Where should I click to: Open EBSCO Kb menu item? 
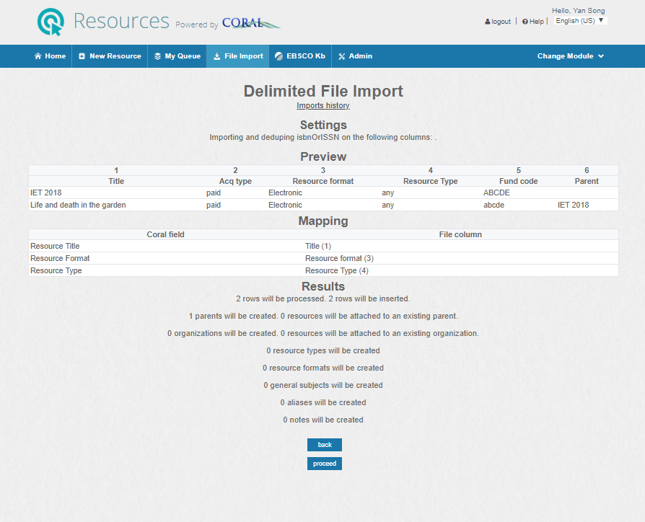[300, 56]
